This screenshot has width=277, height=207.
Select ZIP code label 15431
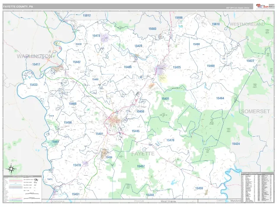click(x=165, y=99)
